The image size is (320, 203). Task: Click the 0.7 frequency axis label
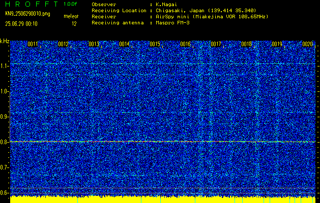(4, 167)
